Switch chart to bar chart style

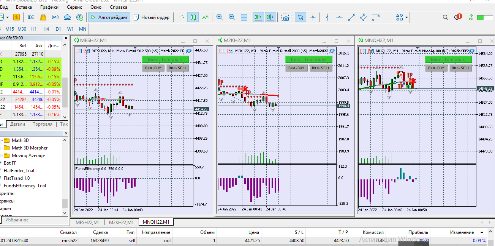(181, 17)
